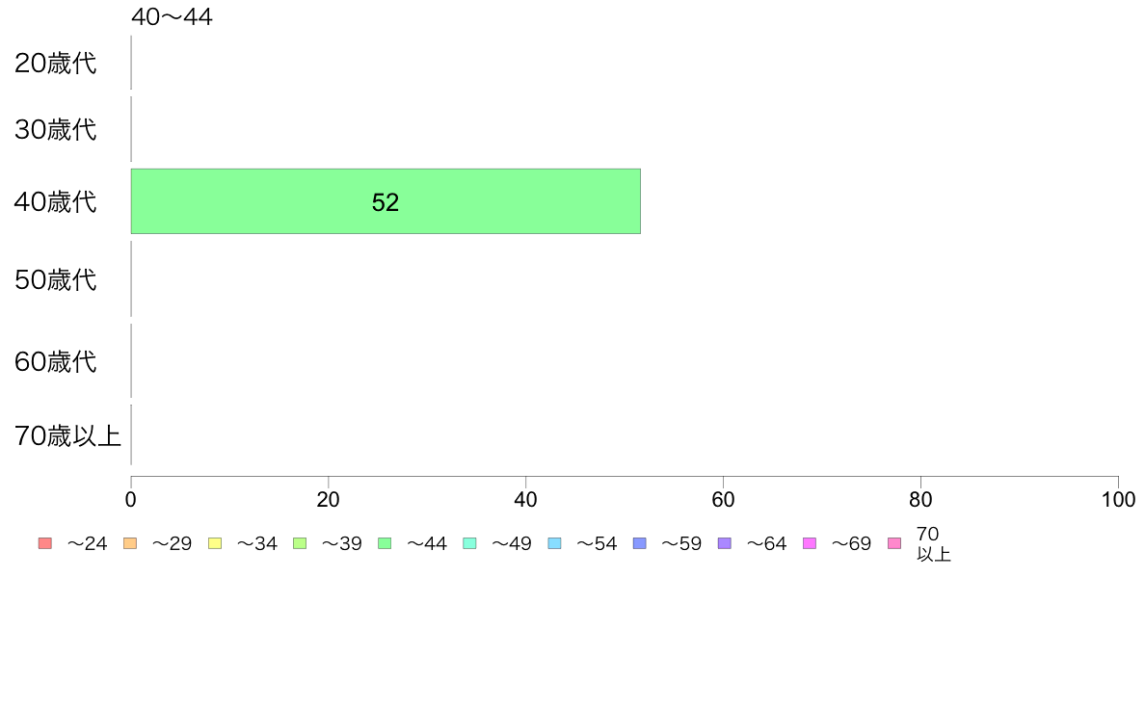Click the teal ~49 legend swatch
Screen dimensions: 1145x709
[x=469, y=543]
